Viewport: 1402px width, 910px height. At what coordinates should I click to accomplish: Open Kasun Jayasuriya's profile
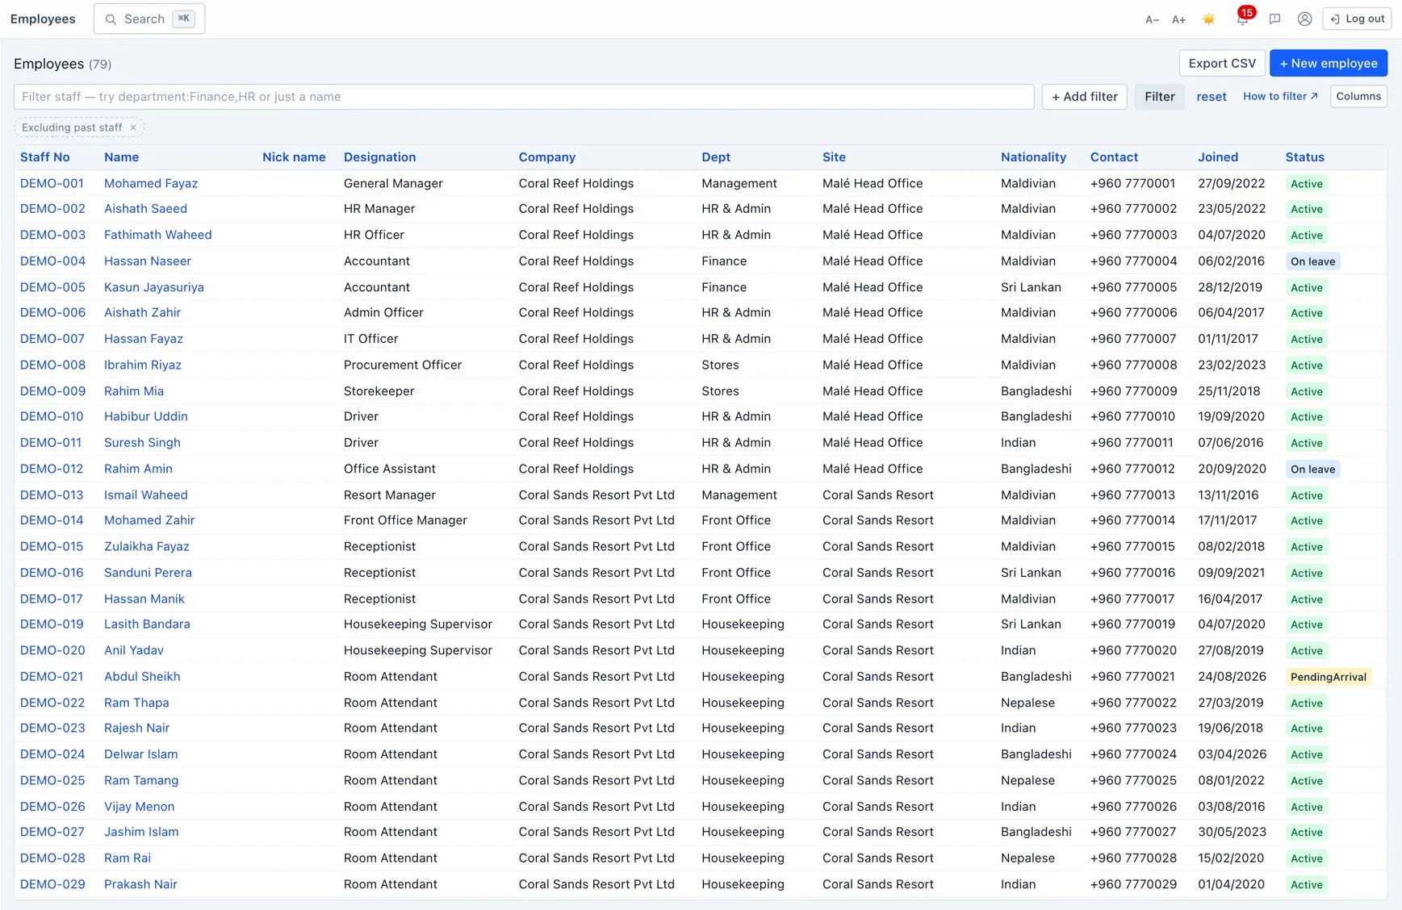tap(154, 287)
